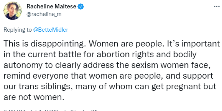222x111 pixels.
Task: Click the Racheline Maltese display name
Action: 51,7
